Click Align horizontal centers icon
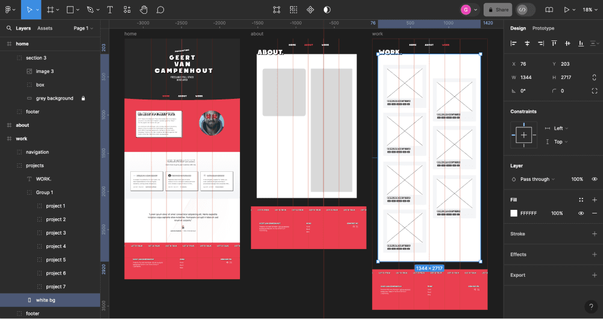 click(527, 43)
